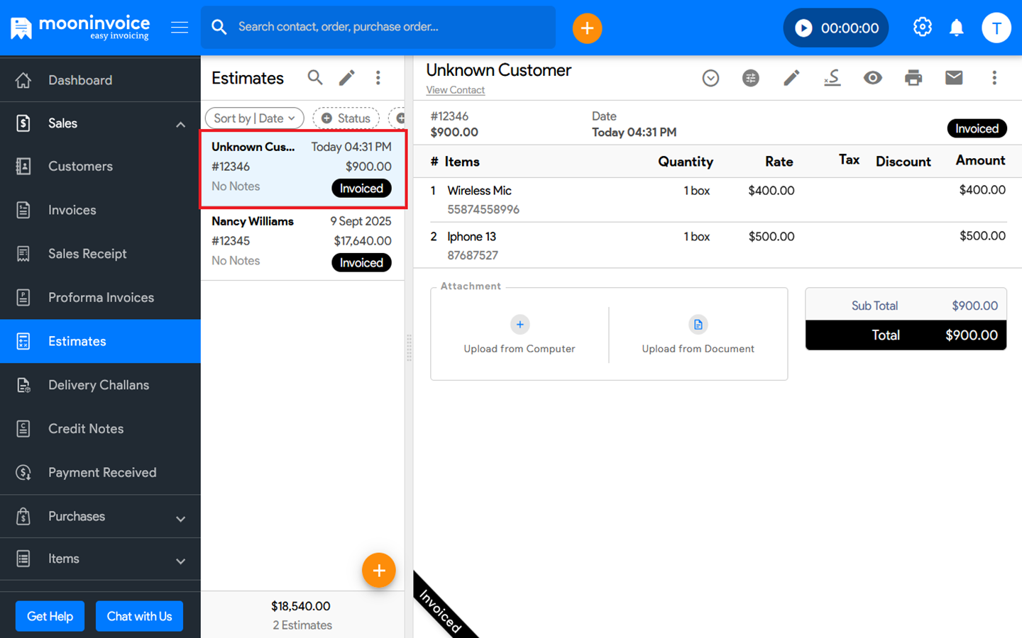Open the signature icon in the toolbar

(x=833, y=78)
